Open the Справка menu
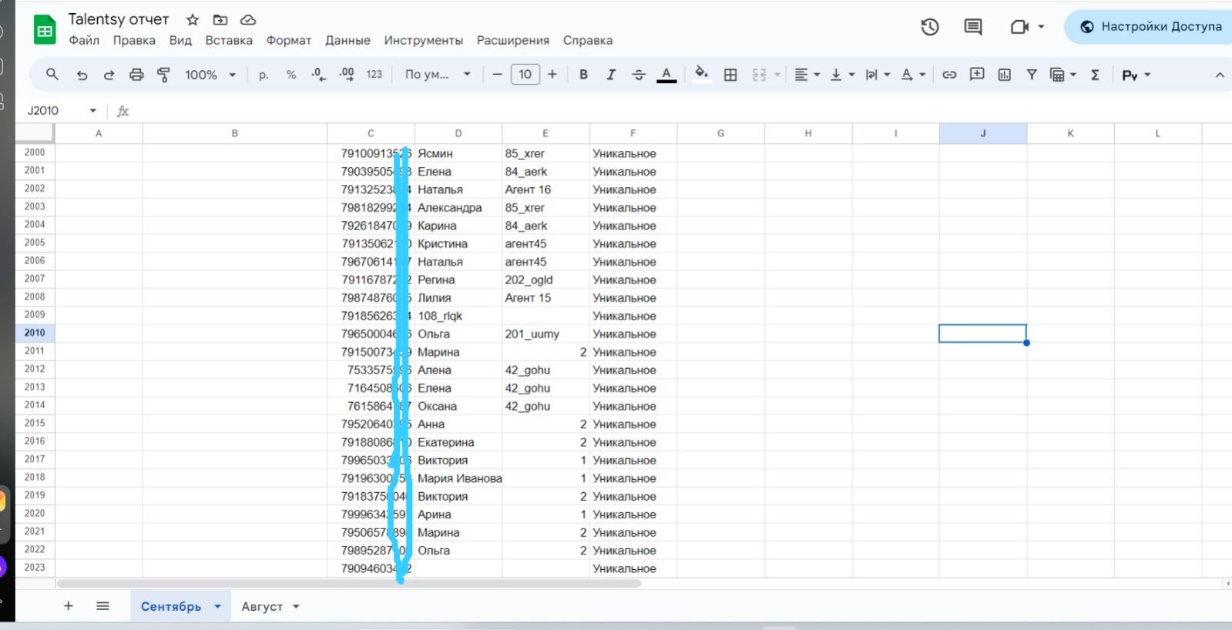 (x=588, y=40)
